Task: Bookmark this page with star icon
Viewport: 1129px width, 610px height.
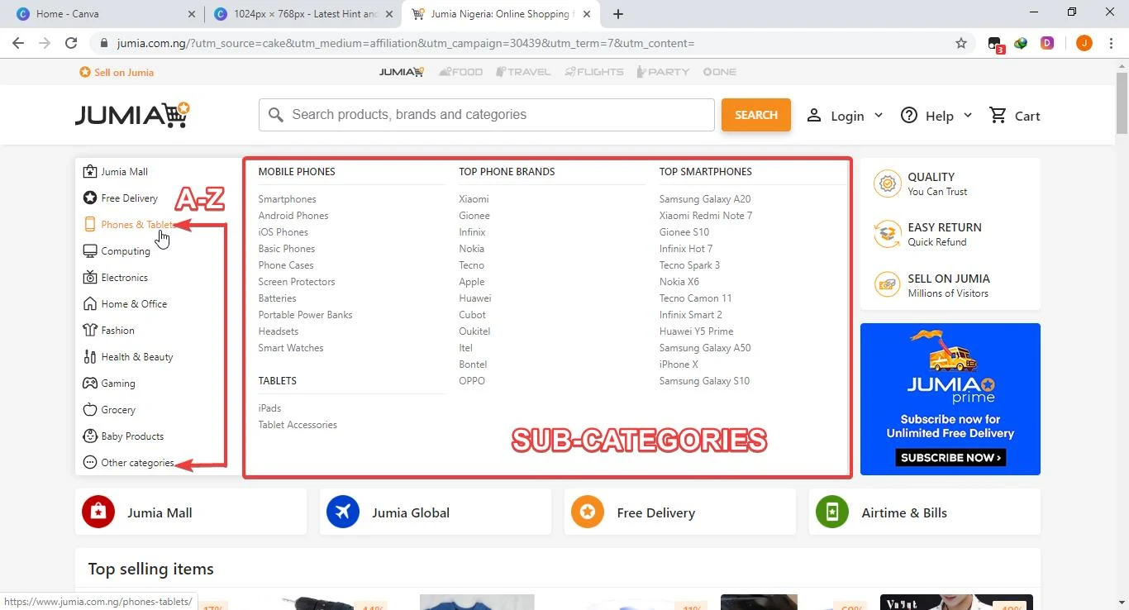Action: click(x=960, y=43)
